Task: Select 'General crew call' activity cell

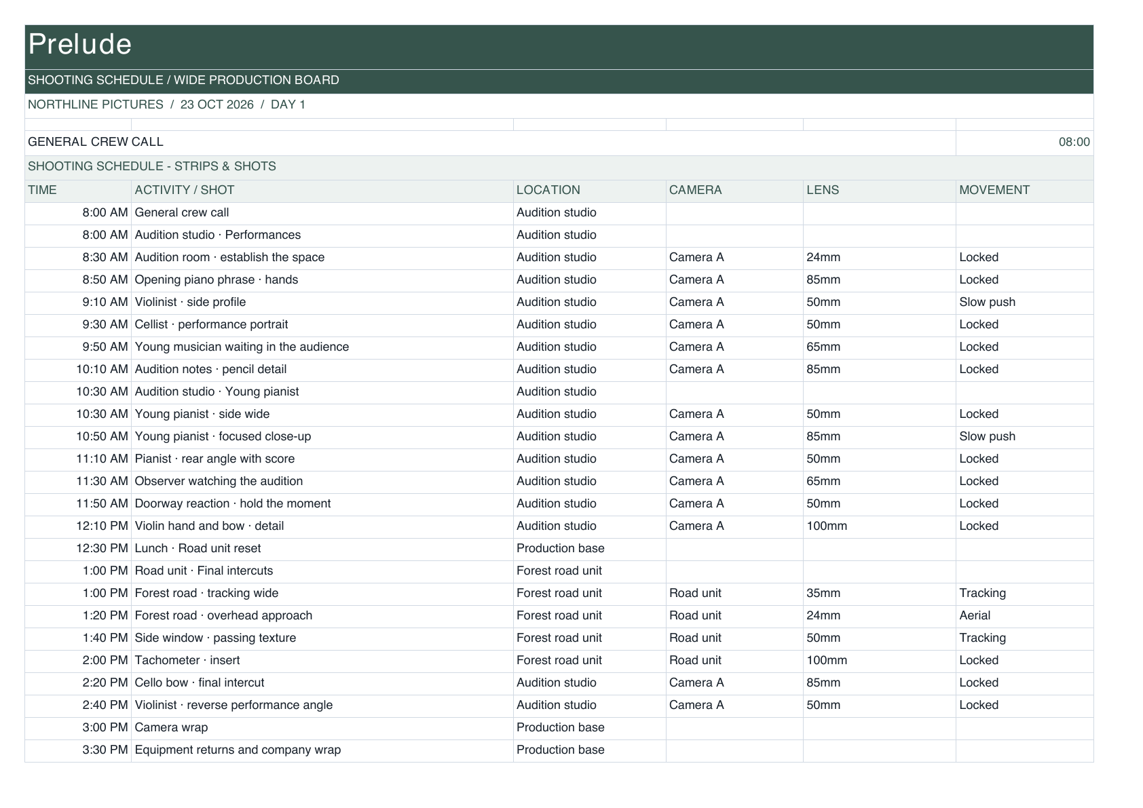Action: (322, 213)
